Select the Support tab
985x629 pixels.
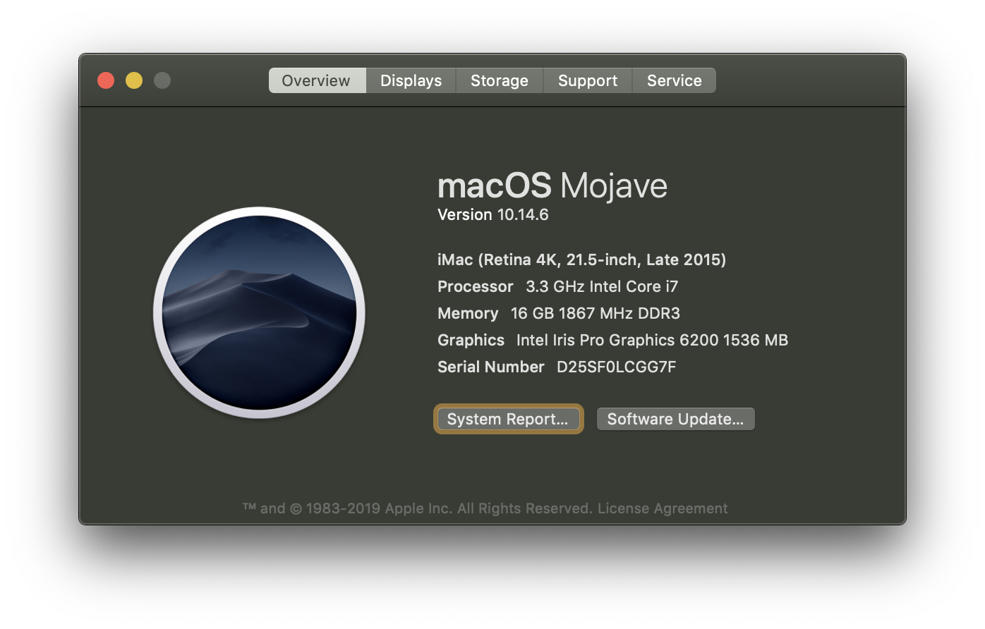click(587, 80)
